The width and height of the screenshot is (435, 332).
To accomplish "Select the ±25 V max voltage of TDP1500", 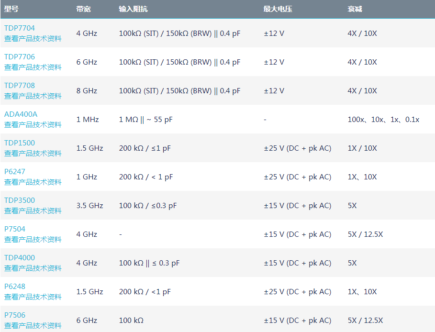I will pos(298,148).
